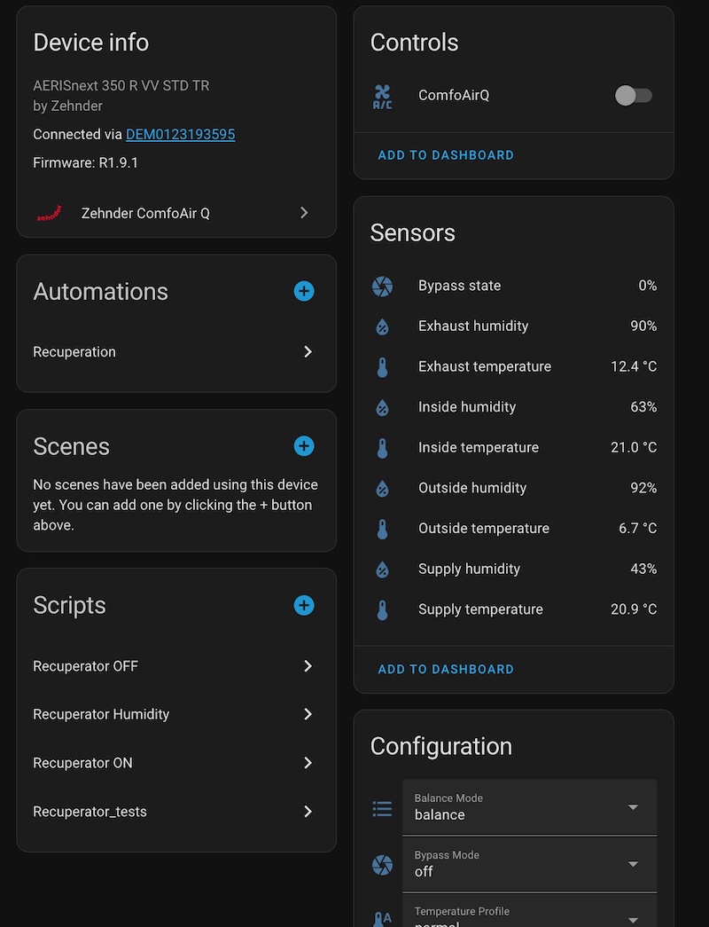Add a new scene with the plus button
The width and height of the screenshot is (709, 927).
(304, 446)
